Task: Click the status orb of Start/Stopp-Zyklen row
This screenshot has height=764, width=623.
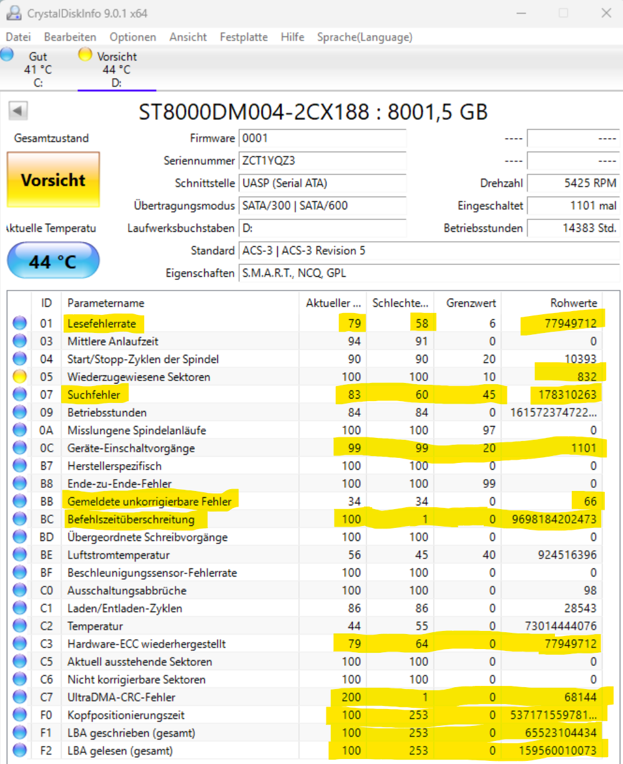Action: point(20,359)
